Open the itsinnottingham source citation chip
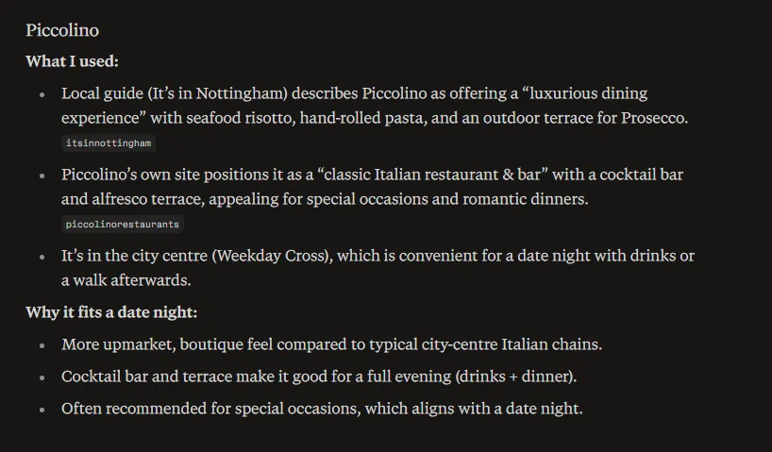This screenshot has height=452, width=772. pos(109,143)
